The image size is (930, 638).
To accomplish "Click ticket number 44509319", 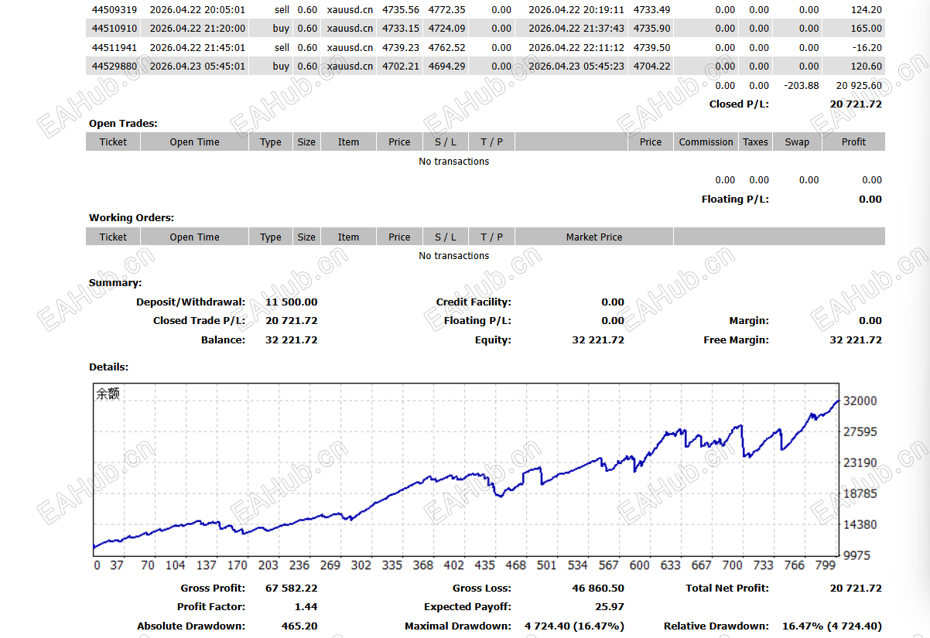I will tap(114, 9).
